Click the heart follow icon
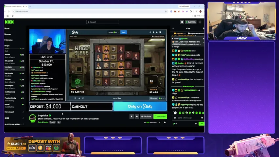This screenshot has height=157, width=279. point(137,116)
